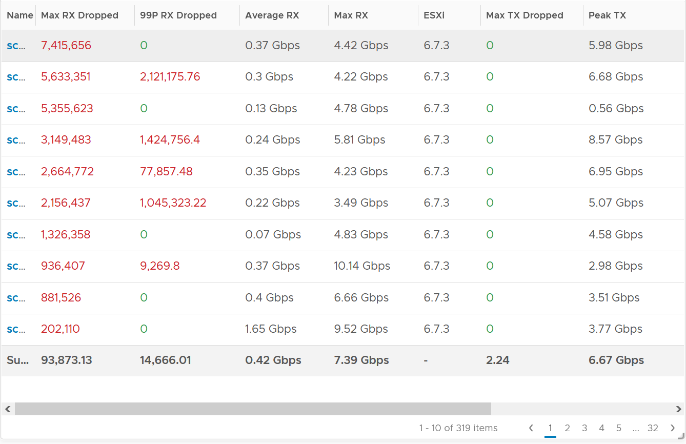Sort by Max RX Dropped column
Screen dimensions: 686x444
[x=79, y=15]
